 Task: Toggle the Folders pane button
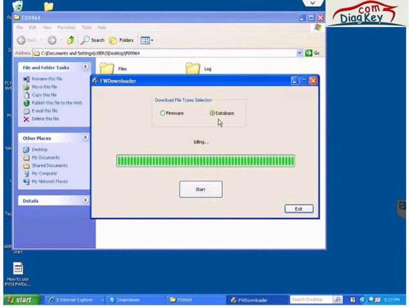click(121, 40)
